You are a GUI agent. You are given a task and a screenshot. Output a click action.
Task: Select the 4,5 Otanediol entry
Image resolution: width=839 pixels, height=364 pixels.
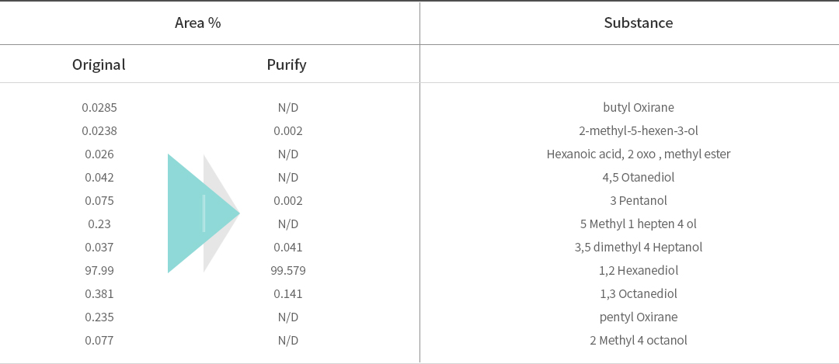(639, 178)
